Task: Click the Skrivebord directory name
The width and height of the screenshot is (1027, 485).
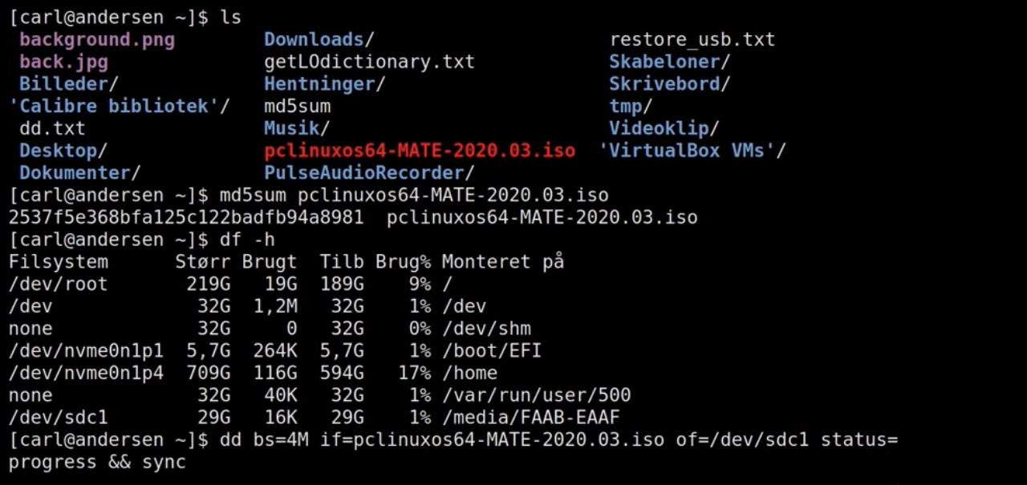Action: (664, 84)
